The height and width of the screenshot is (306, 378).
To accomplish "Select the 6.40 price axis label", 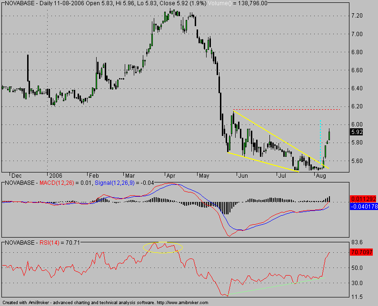I will coord(357,88).
